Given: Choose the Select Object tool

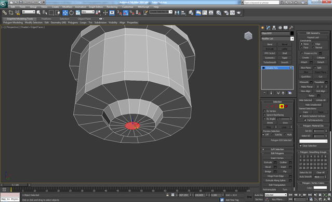Looking at the screenshot, I should 38,12.
